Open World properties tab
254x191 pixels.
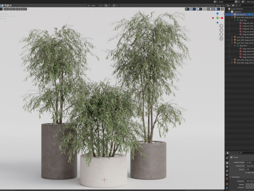click(227, 179)
